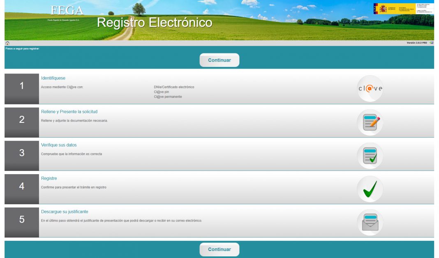
Task: Click the text Cl@ve pin
Action: click(161, 92)
